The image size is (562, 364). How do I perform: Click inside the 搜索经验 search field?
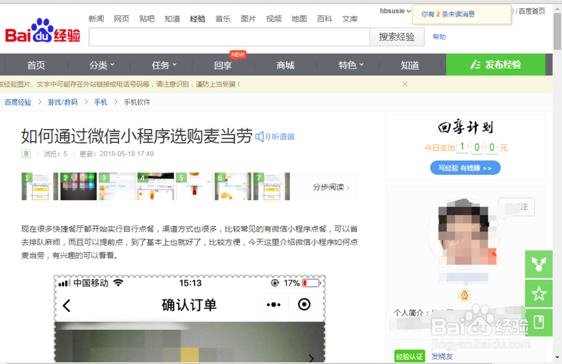coord(225,37)
